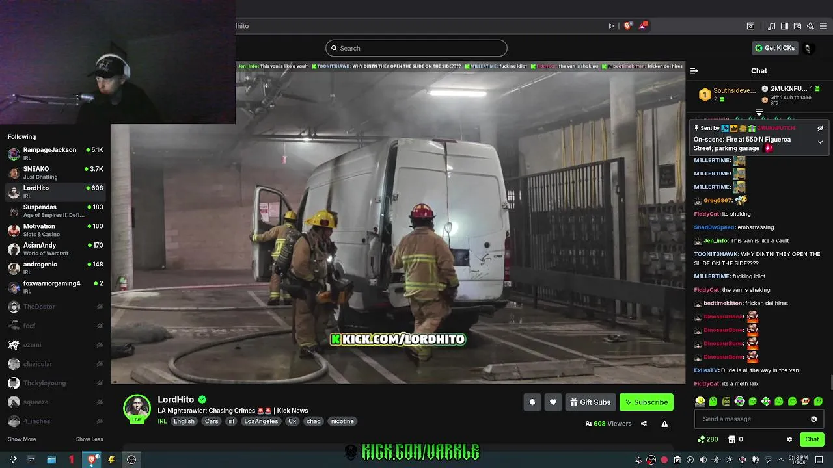Click the IRL category link under the stream title
Screen dimensions: 833x468
(162, 421)
